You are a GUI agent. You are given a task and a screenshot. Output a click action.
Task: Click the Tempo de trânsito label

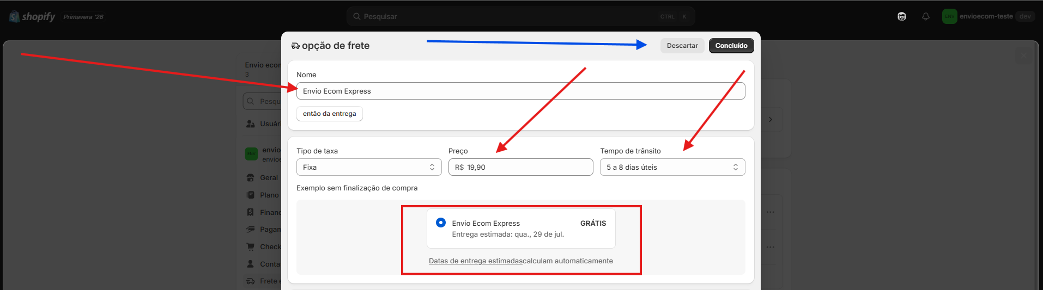click(630, 151)
